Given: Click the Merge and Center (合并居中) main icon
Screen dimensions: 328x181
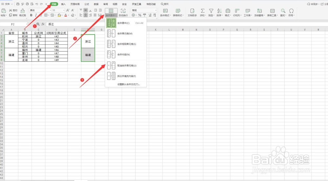Looking at the screenshot, I should [x=111, y=11].
